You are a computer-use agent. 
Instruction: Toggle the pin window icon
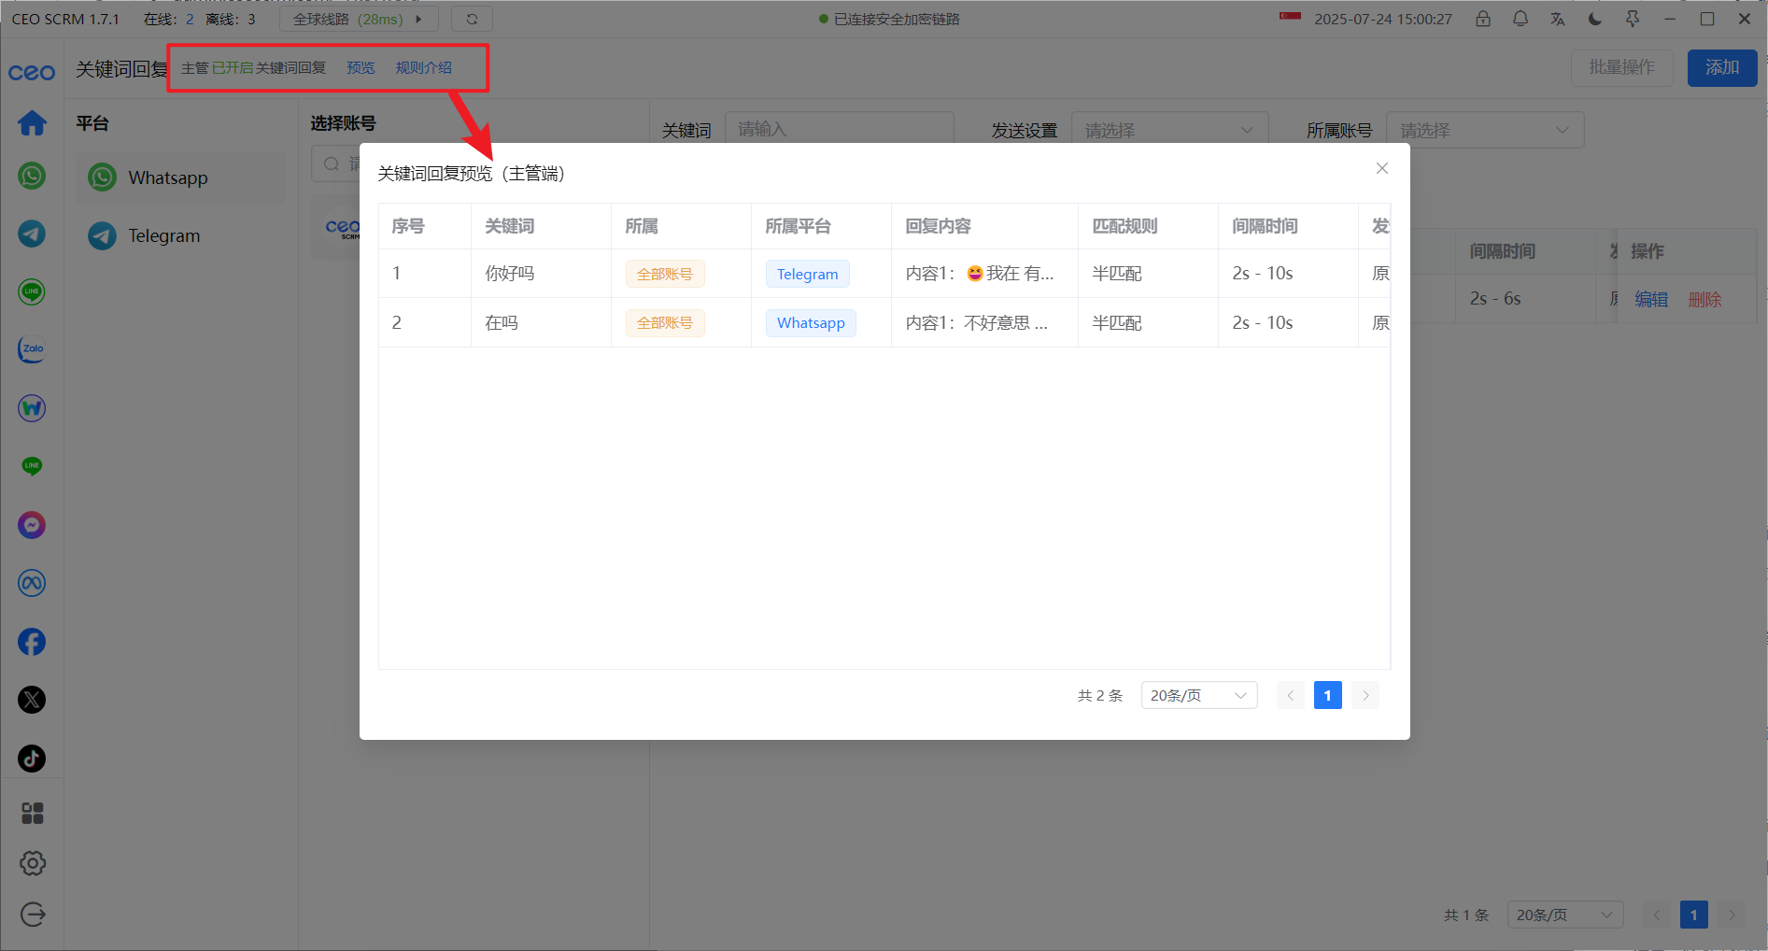(x=1633, y=19)
